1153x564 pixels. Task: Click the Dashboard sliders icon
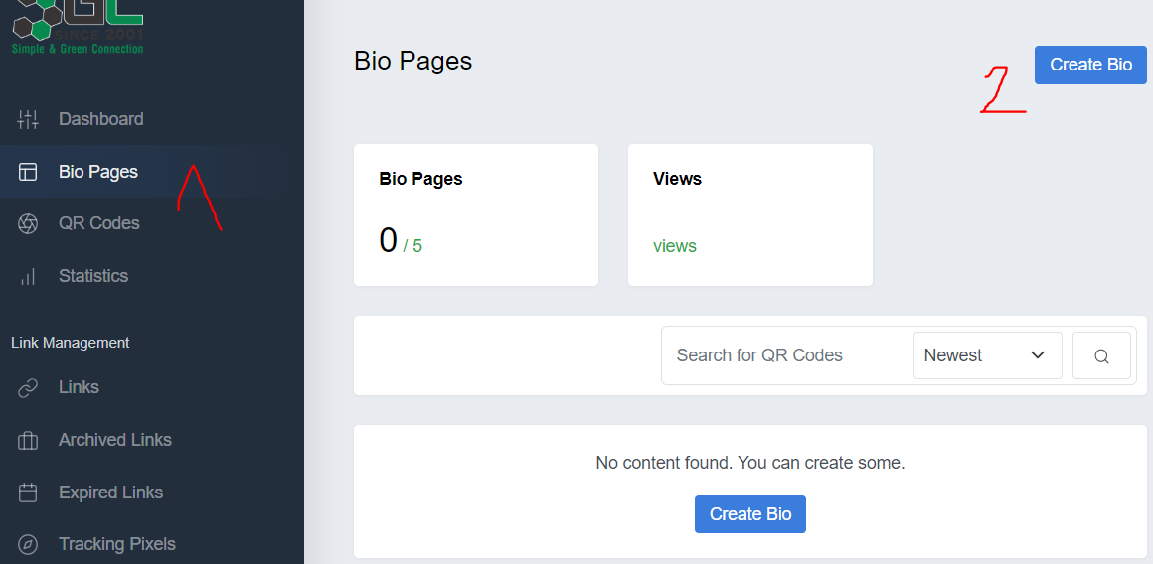pyautogui.click(x=28, y=120)
